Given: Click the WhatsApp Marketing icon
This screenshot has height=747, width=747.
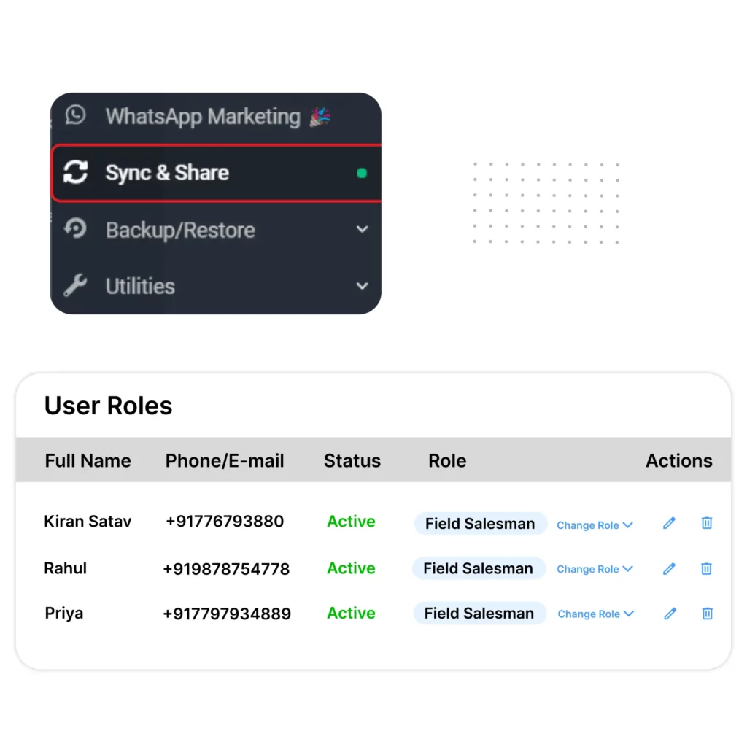Looking at the screenshot, I should 74,115.
